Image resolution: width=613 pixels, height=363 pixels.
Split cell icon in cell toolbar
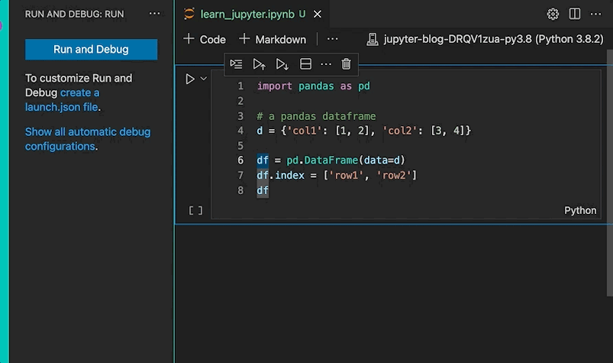(305, 63)
